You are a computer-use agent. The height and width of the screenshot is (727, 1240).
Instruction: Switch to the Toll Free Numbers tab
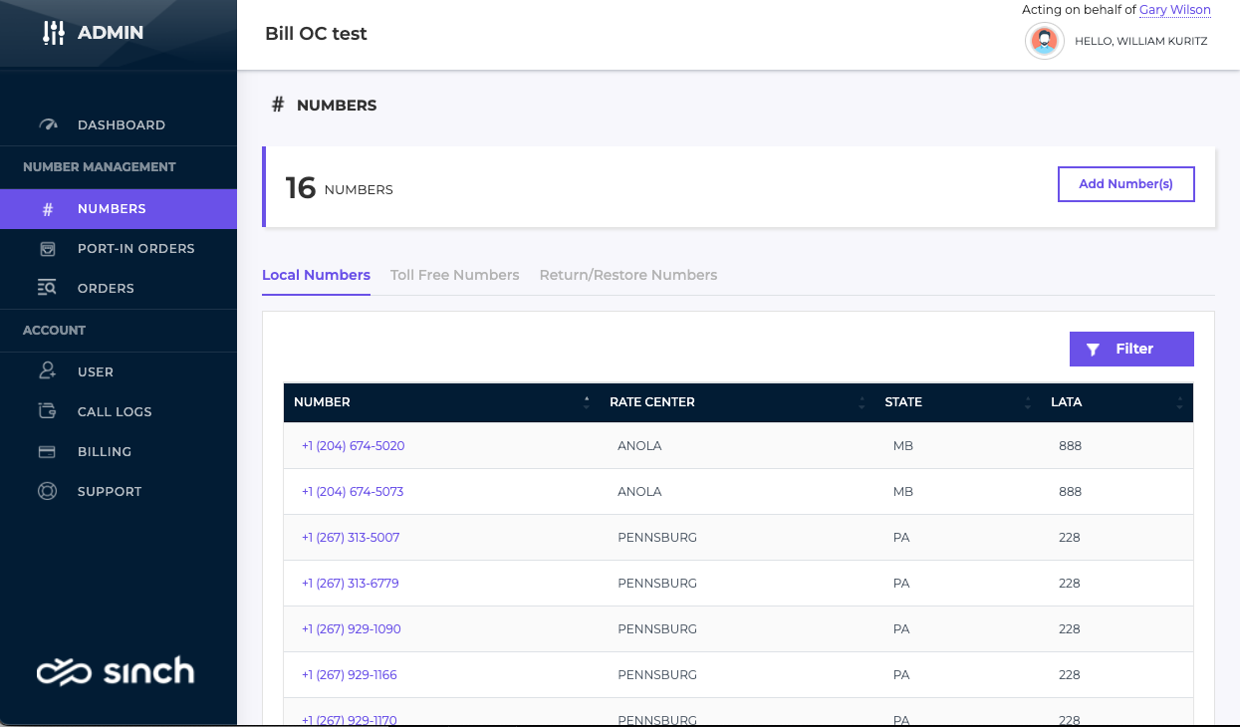[x=454, y=275]
